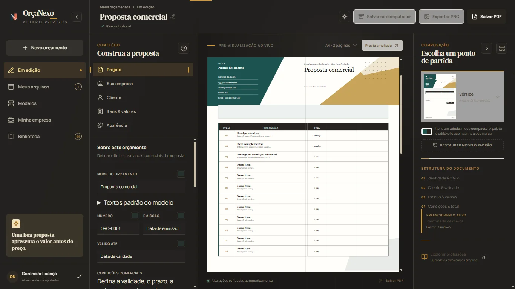Image resolution: width=515 pixels, height=289 pixels.
Task: Open the A4 · 2 páginas dropdown
Action: (341, 46)
